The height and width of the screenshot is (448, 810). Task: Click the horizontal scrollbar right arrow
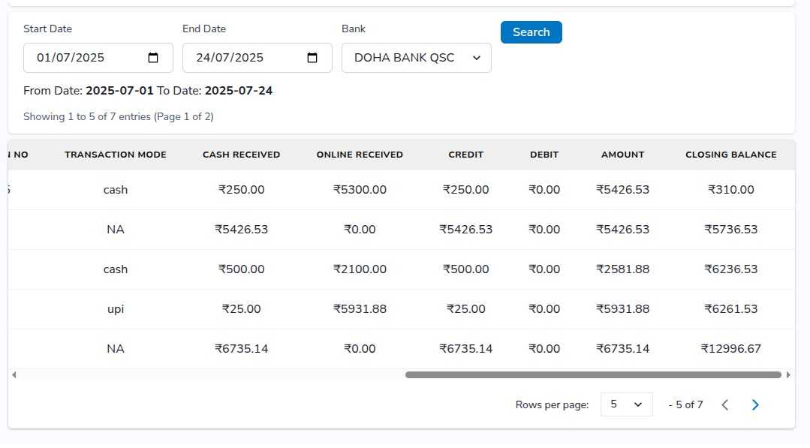pos(788,374)
